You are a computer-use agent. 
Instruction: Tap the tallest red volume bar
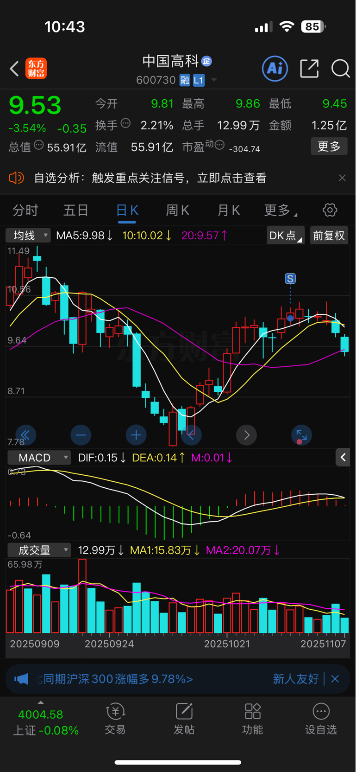coord(82,596)
